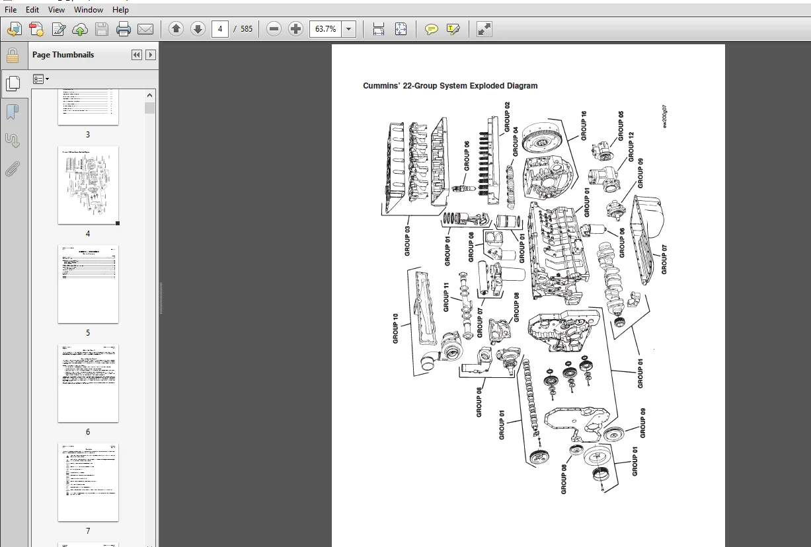Viewport: 811px width, 547px height.
Task: Click the right-arrow button beside Page Thumbnails
Action: (151, 55)
